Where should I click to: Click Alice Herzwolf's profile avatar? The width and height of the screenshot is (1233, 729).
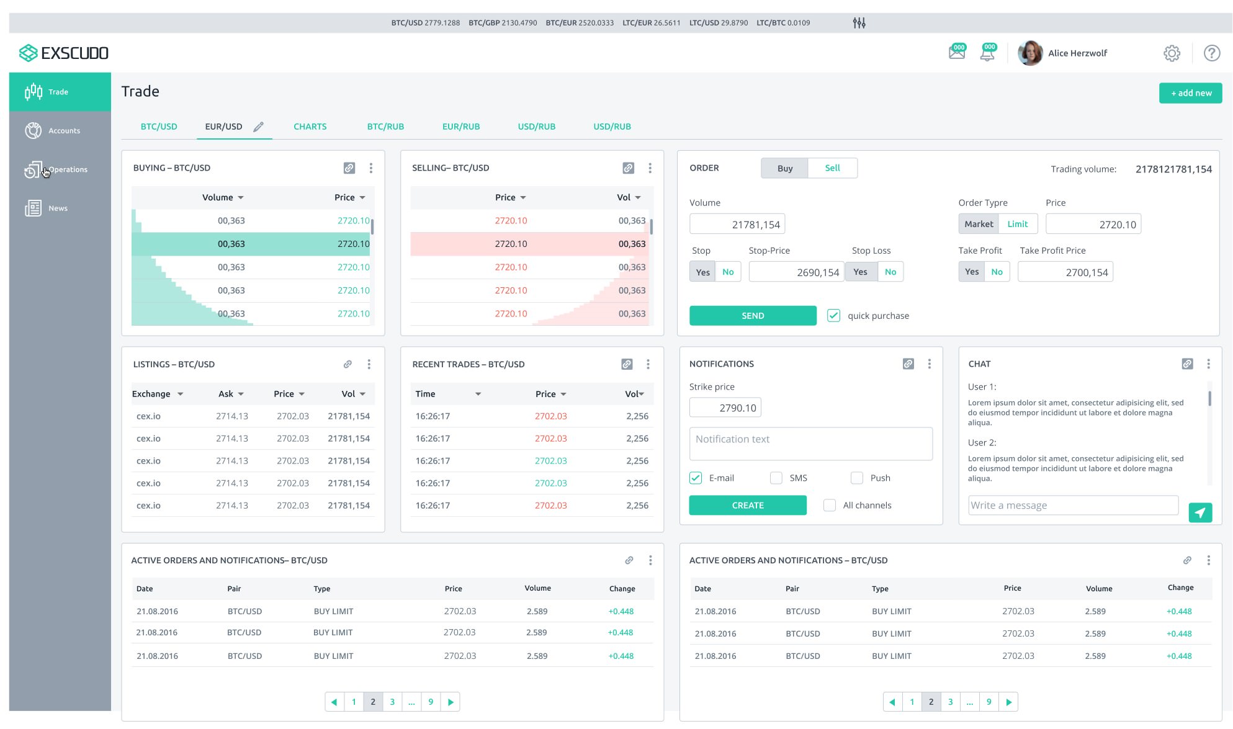tap(1030, 53)
